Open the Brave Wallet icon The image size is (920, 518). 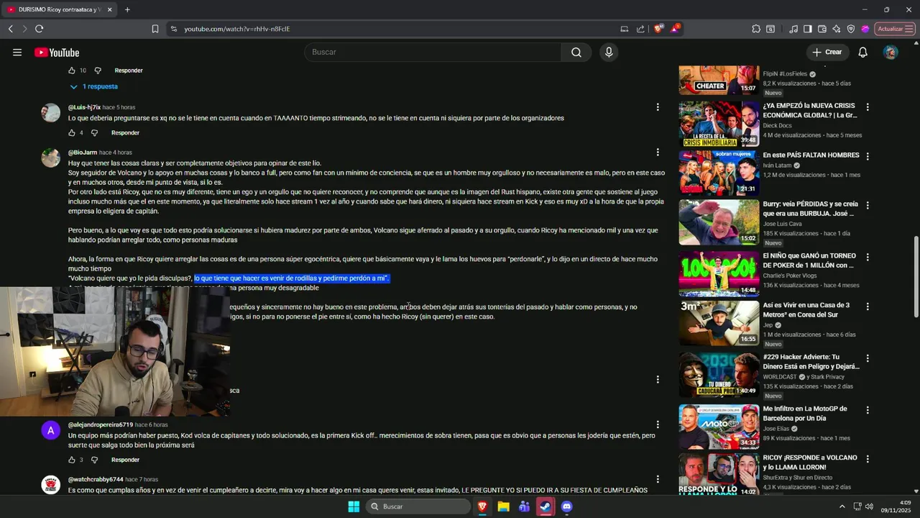pos(822,29)
